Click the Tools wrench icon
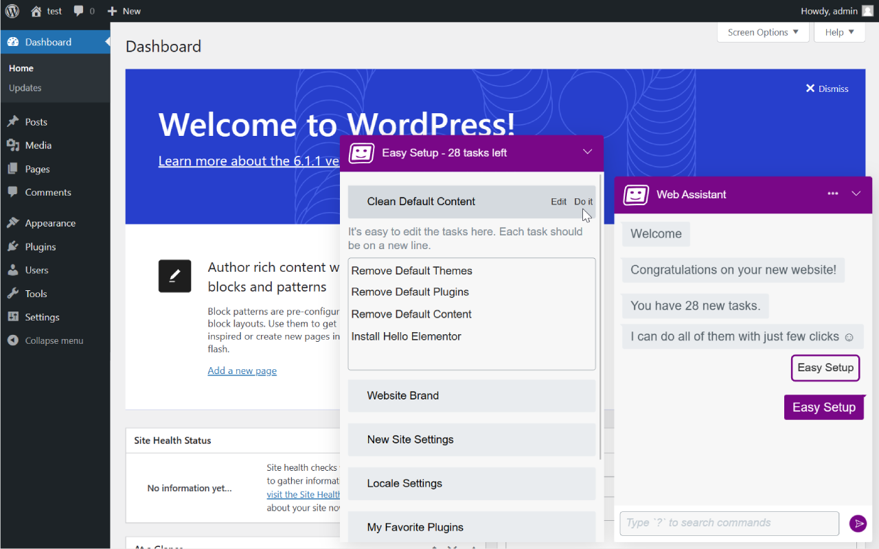Viewport: 879px width, 549px height. (x=13, y=293)
